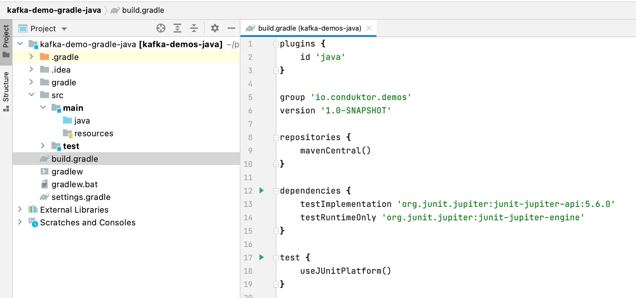
Task: Click the orange .gradle folder icon
Action: pyautogui.click(x=44, y=57)
